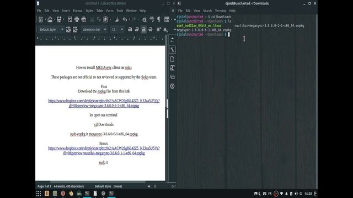Click the Writer horizontal ruler
The image size is (353, 198).
coord(100,38)
